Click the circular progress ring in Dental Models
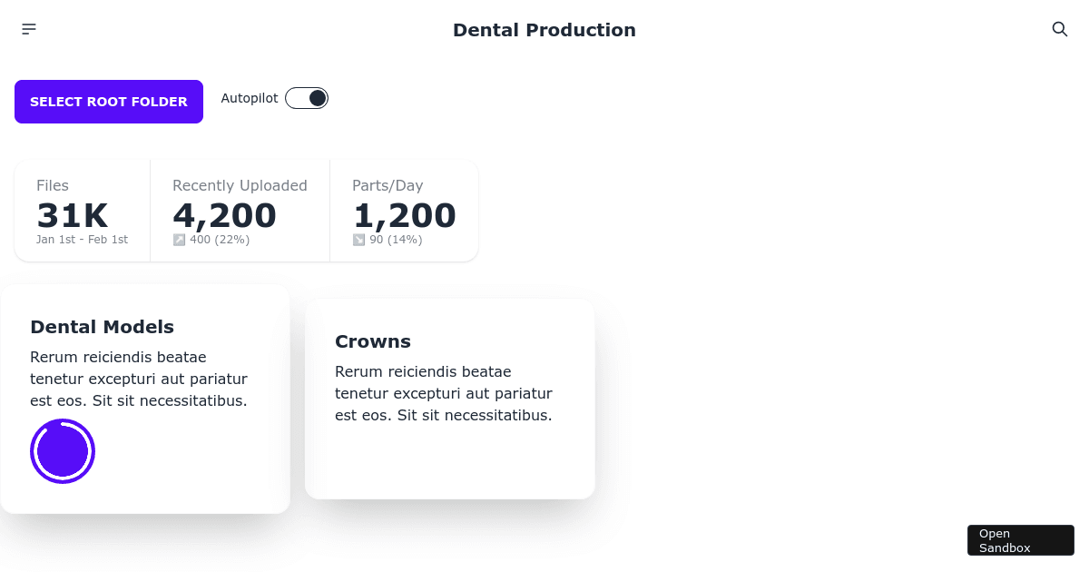This screenshot has height=572, width=1089. tap(63, 451)
